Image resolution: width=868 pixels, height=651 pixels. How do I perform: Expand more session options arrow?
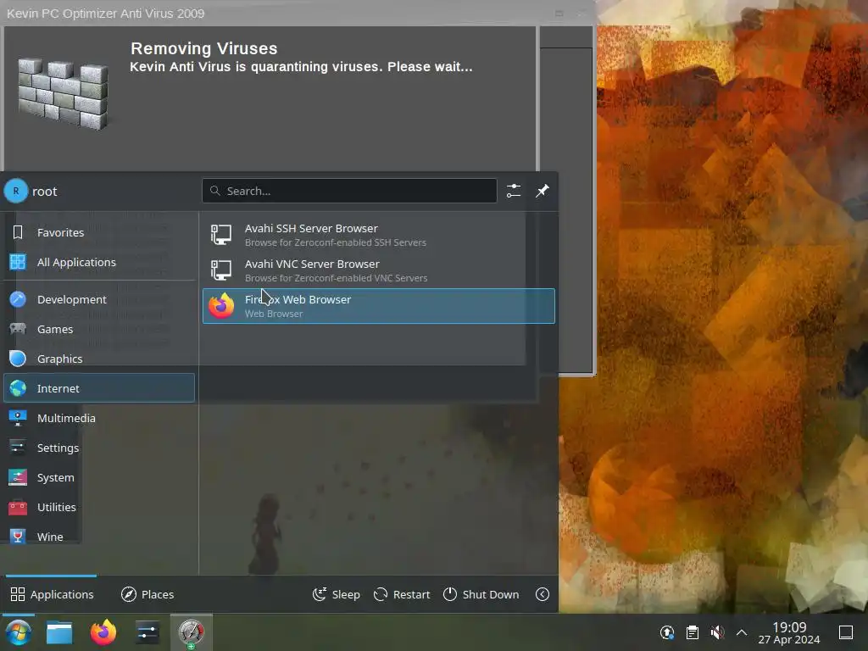pos(542,594)
